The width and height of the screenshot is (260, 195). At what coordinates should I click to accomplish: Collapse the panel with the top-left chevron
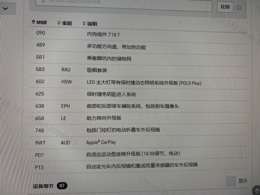pyautogui.click(x=5, y=8)
